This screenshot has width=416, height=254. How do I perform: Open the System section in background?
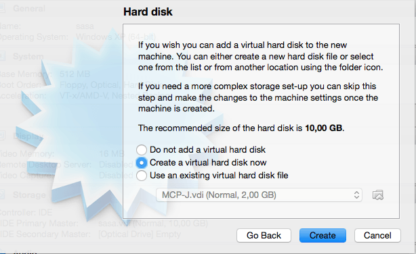28,56
